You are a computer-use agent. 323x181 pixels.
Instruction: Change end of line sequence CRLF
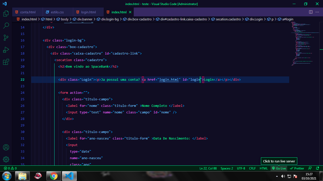252,168
